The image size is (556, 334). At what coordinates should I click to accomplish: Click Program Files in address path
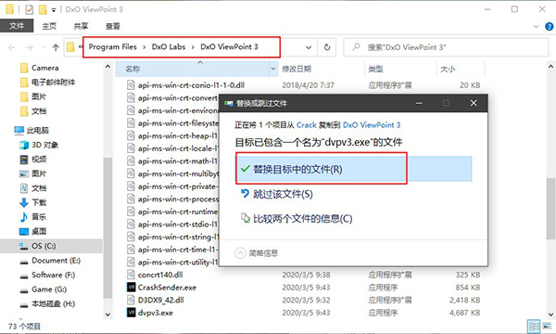112,46
